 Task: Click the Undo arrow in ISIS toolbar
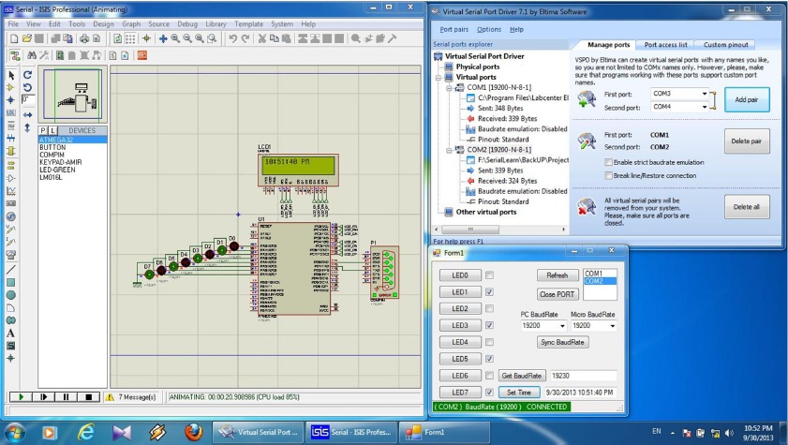pos(232,39)
